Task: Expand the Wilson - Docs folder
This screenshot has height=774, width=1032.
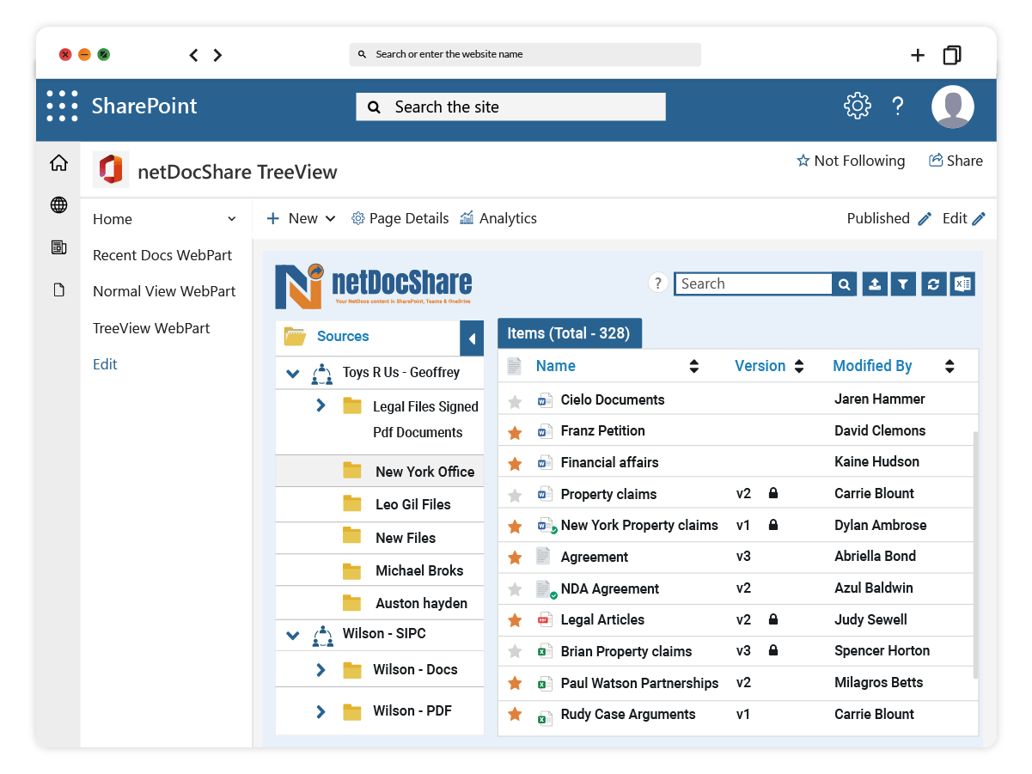Action: (321, 670)
